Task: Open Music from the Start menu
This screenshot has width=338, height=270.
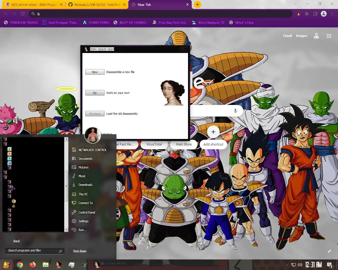Action: pyautogui.click(x=79, y=176)
